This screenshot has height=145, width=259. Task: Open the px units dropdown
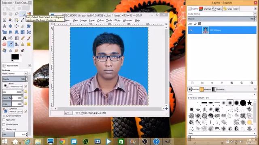[x=68, y=113]
